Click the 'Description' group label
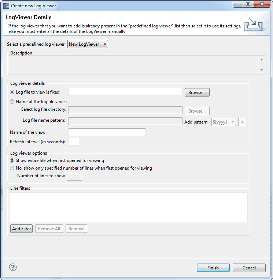This screenshot has width=273, height=280. click(21, 53)
